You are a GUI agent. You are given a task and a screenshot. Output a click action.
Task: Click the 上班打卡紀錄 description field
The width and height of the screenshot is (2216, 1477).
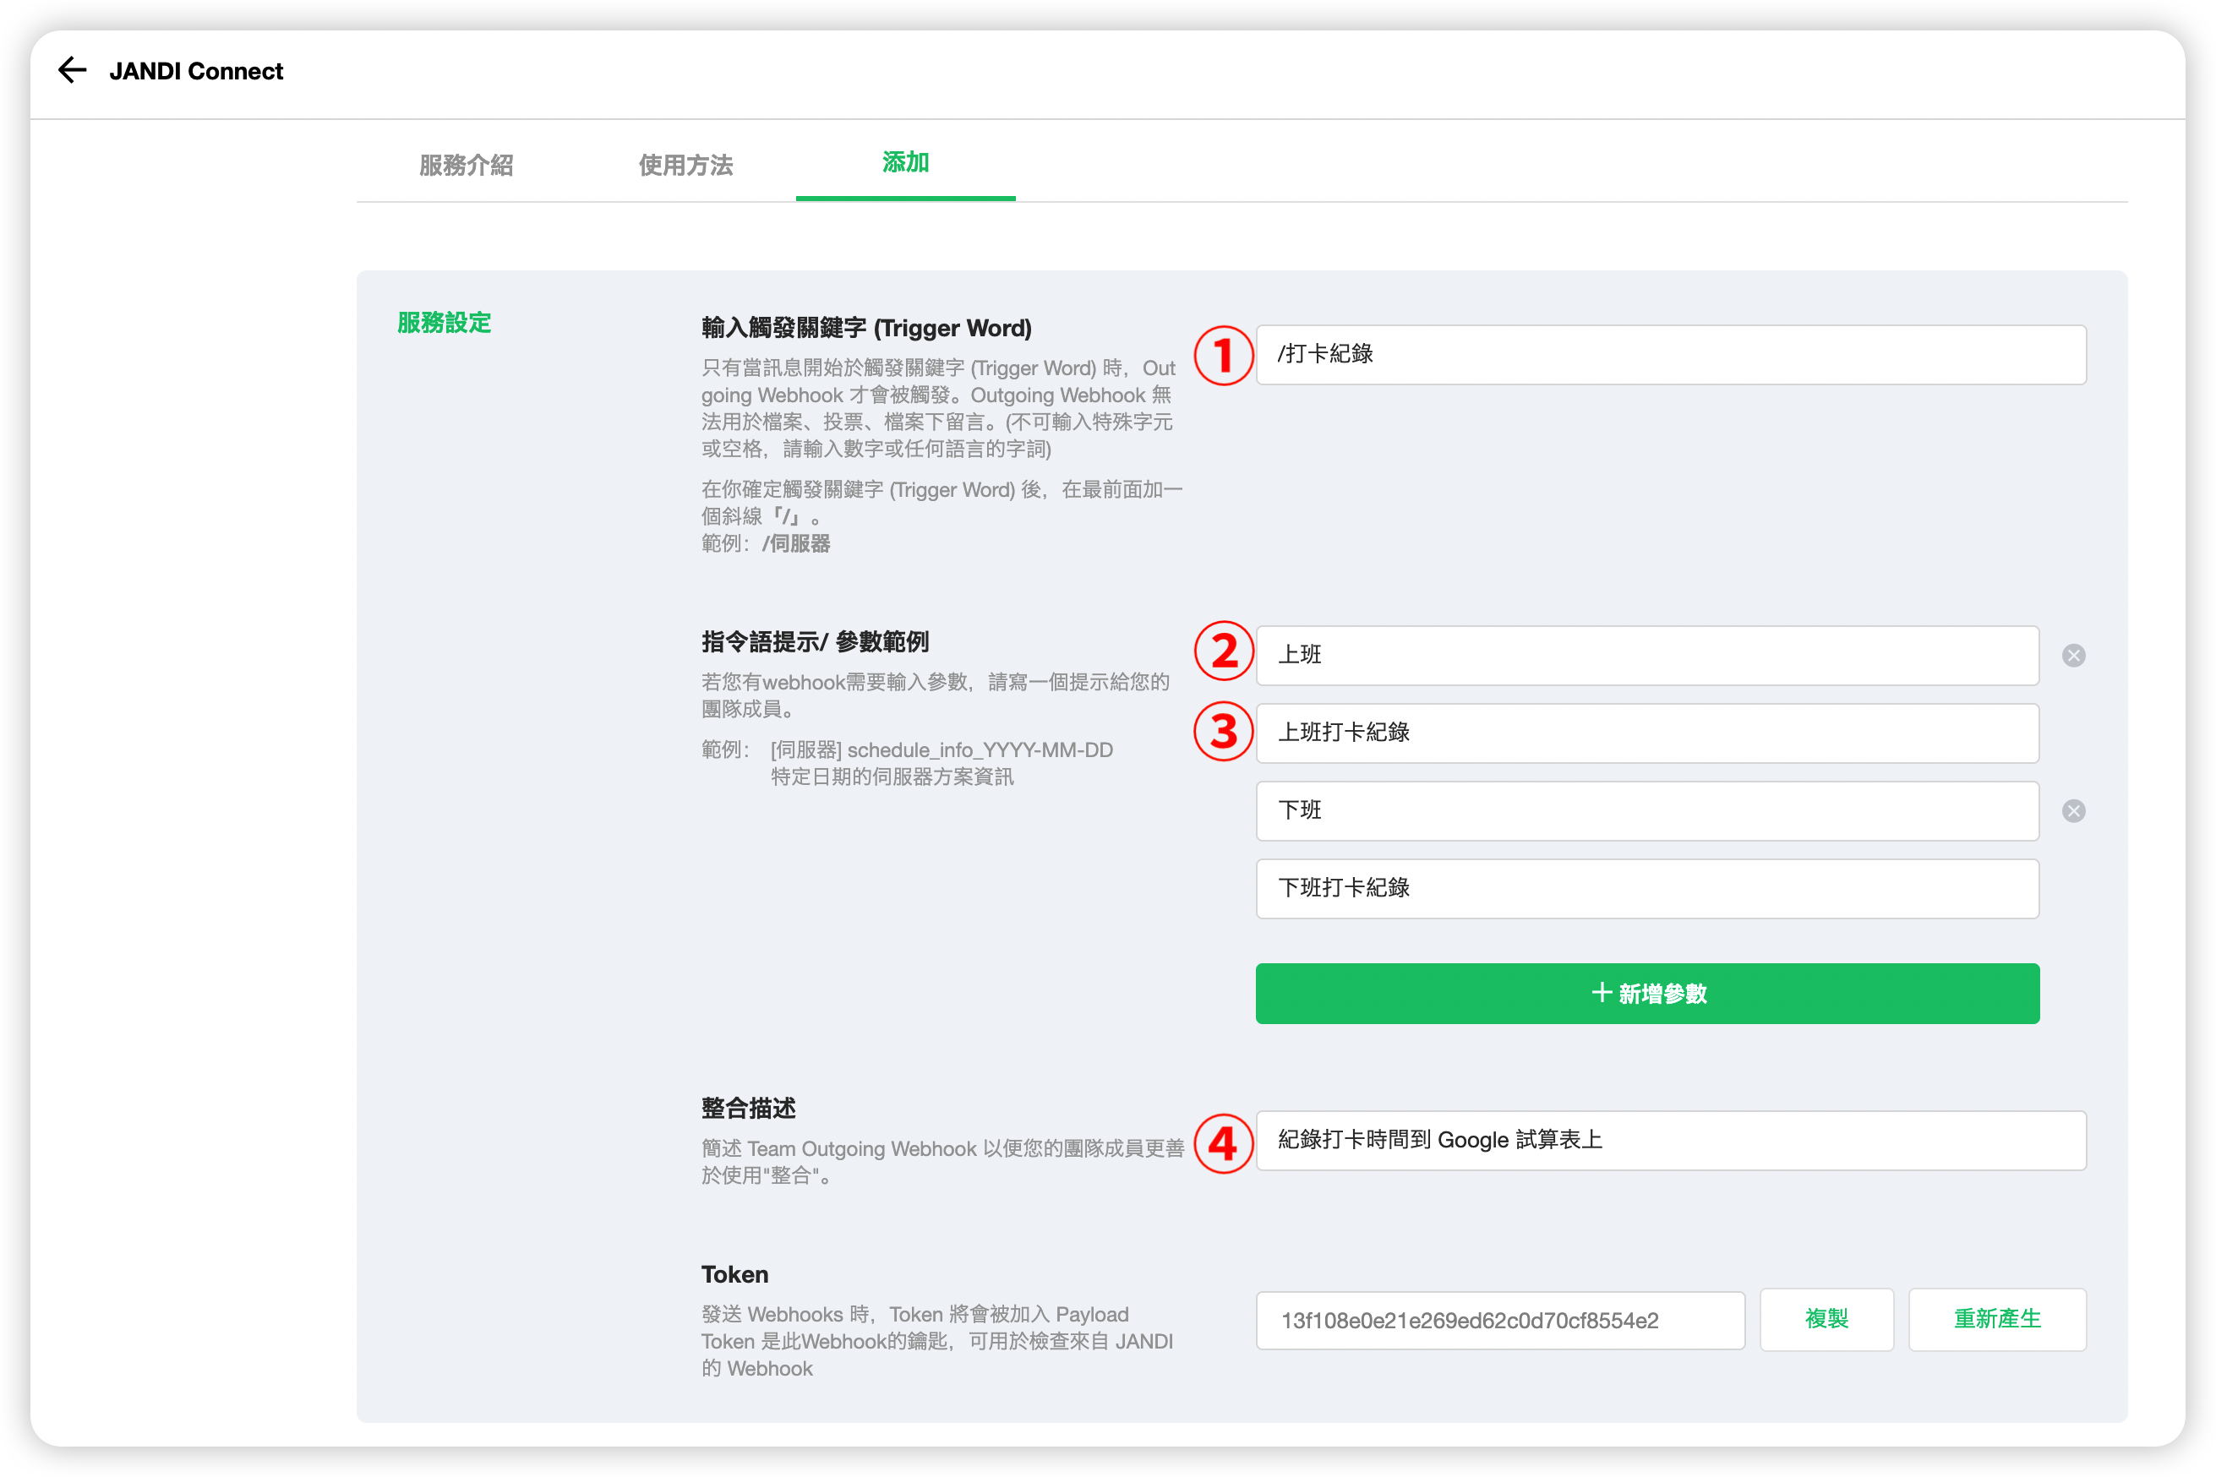point(1647,733)
